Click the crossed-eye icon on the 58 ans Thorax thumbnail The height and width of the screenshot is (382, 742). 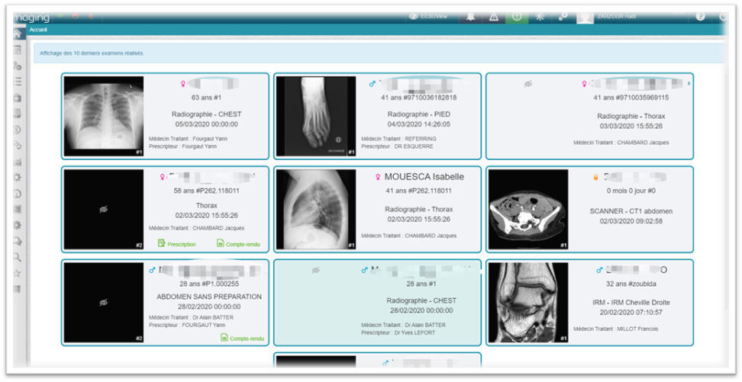point(104,210)
